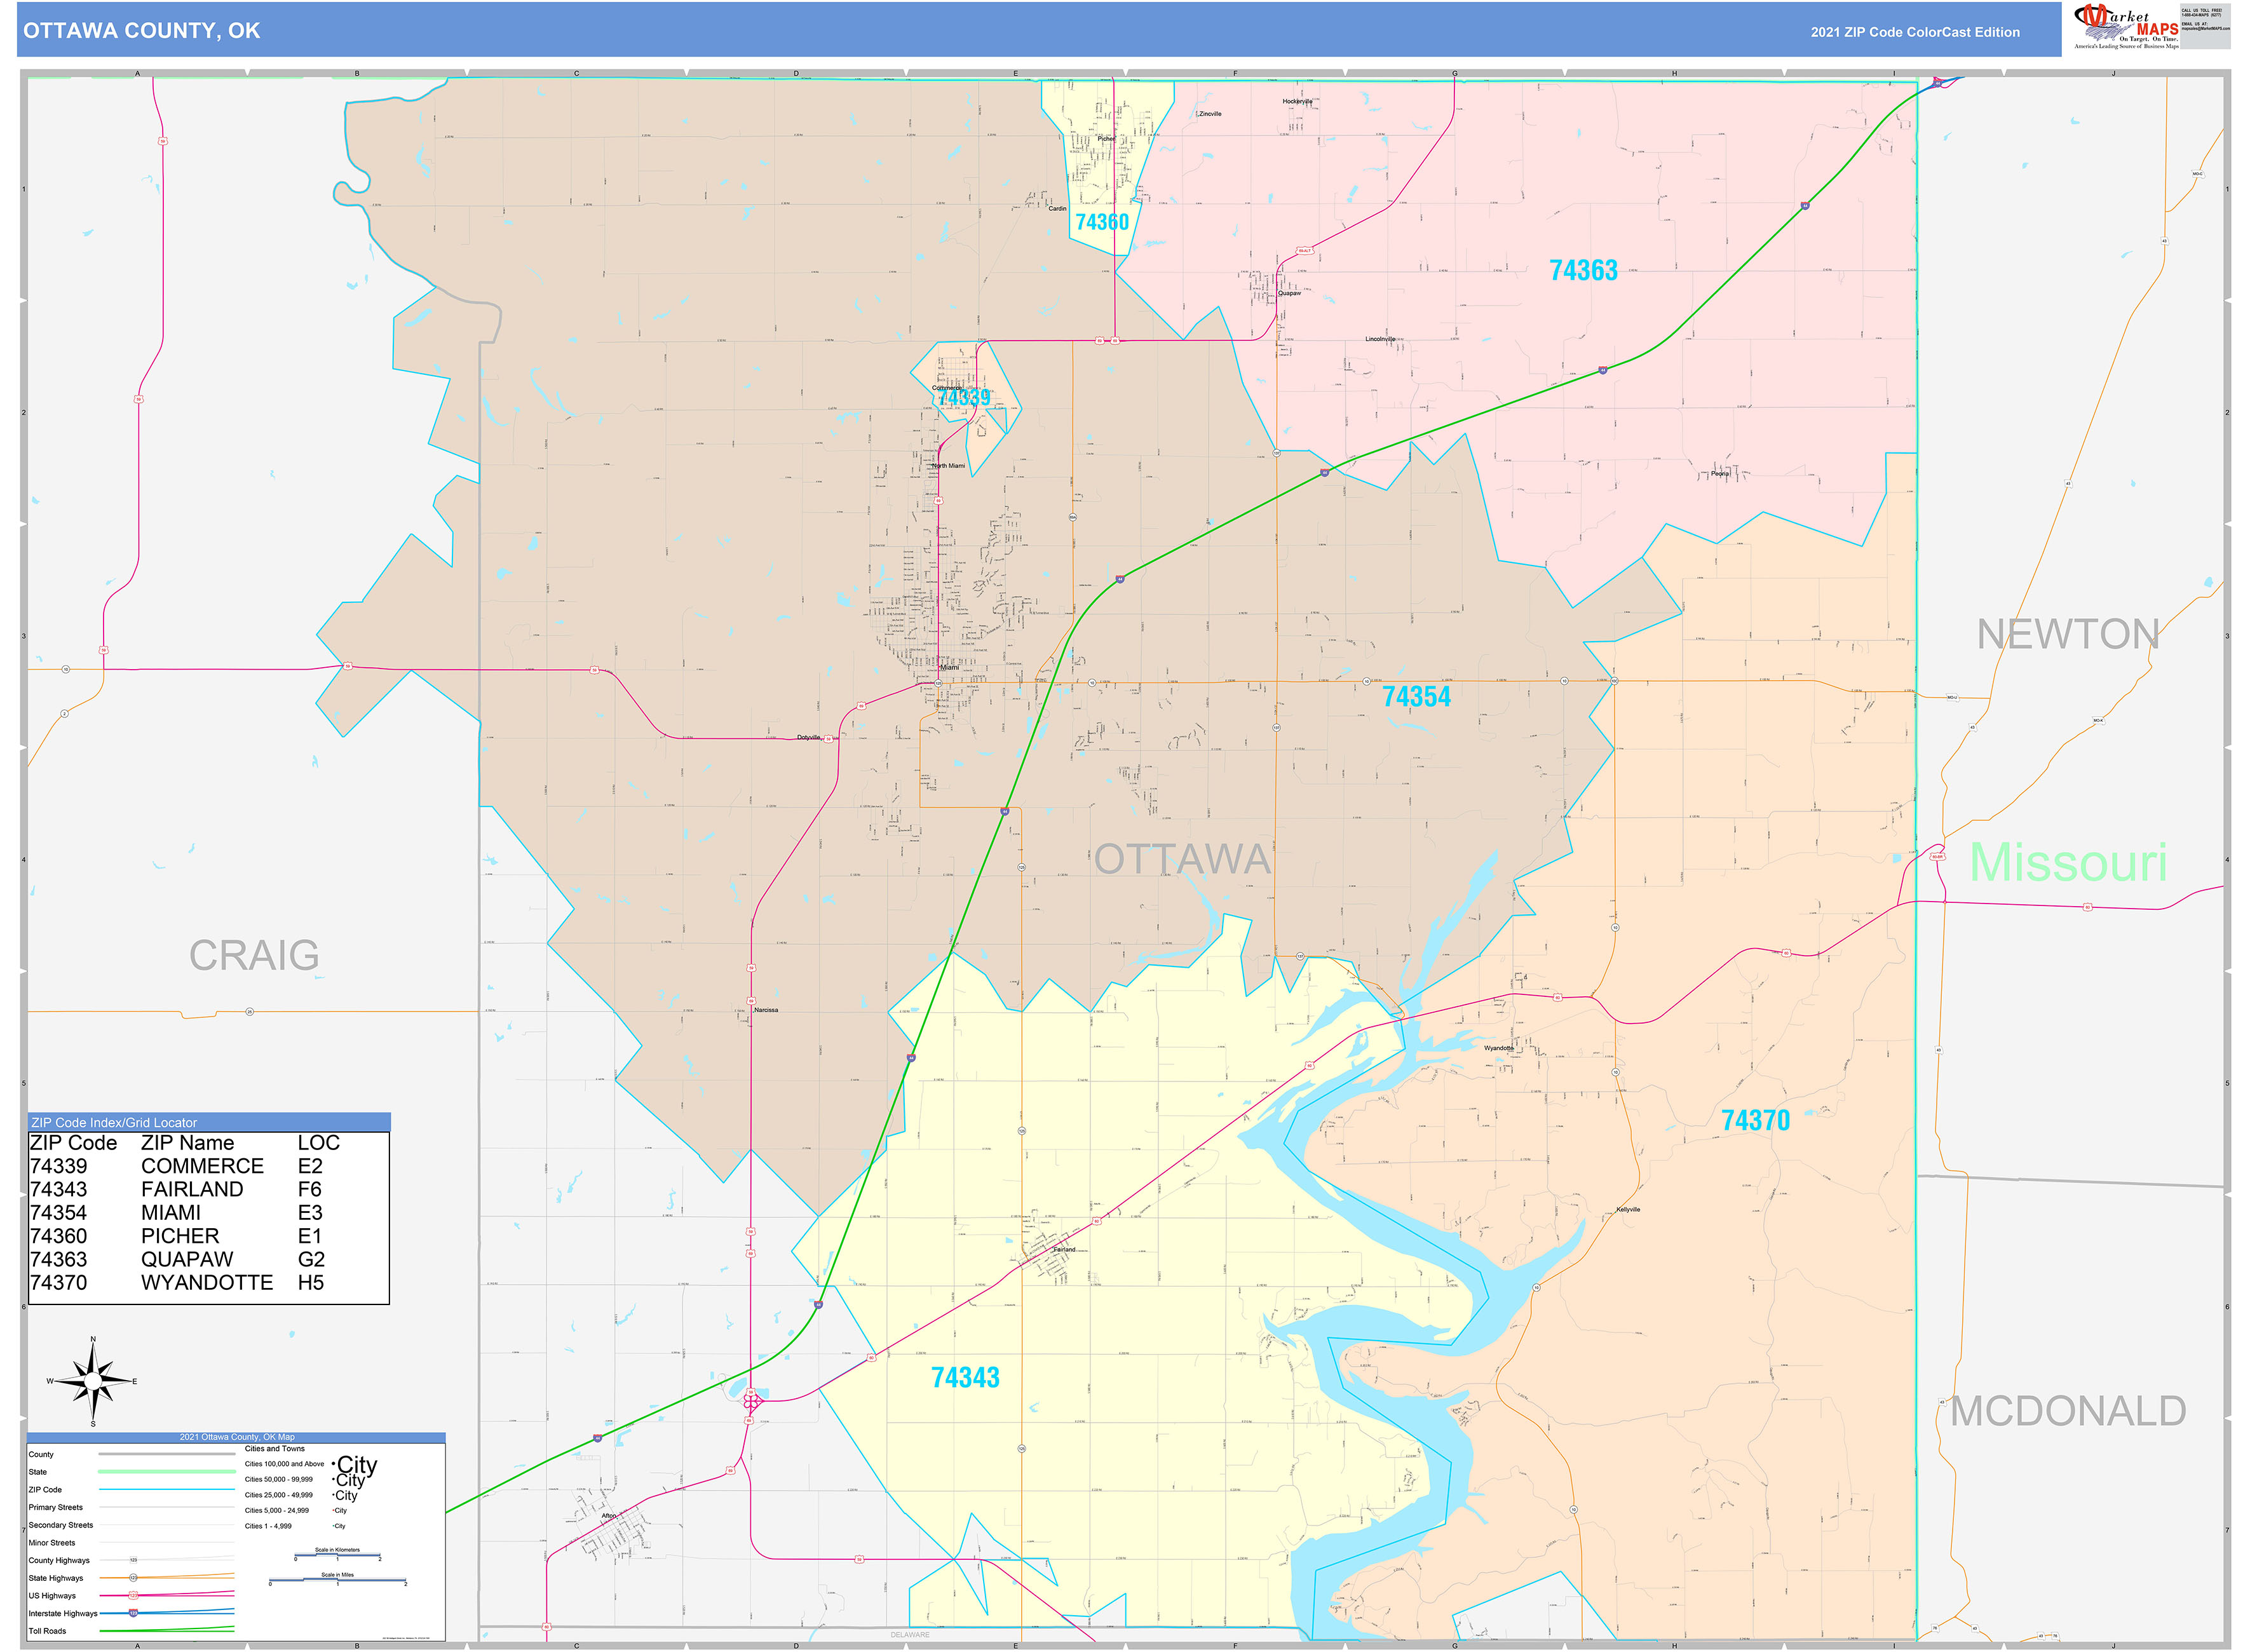Click the MCDONALD county label
Image resolution: width=2250 pixels, height=1652 pixels.
pos(2067,1411)
